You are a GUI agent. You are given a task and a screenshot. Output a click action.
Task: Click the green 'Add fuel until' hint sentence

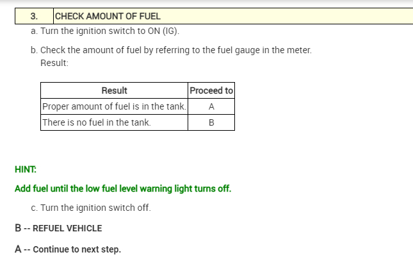pyautogui.click(x=123, y=189)
